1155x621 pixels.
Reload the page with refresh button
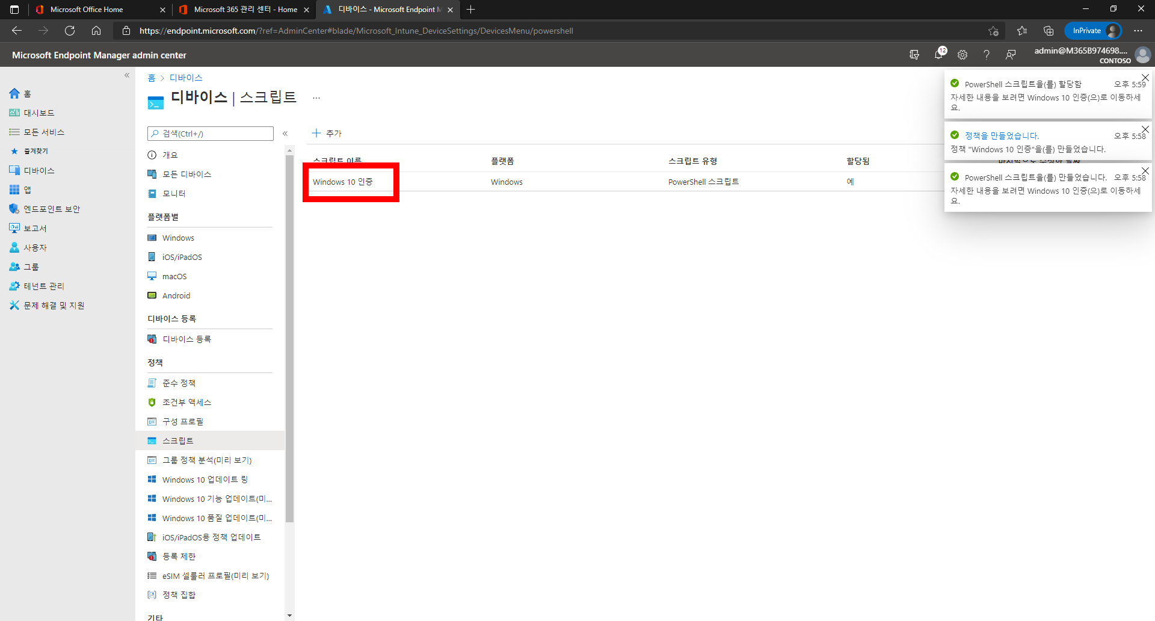tap(70, 31)
